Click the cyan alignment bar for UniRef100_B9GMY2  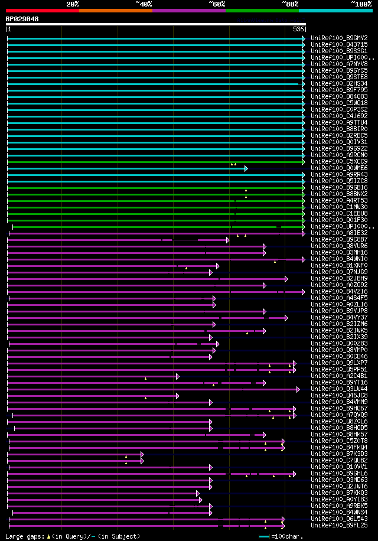[x=155, y=38]
